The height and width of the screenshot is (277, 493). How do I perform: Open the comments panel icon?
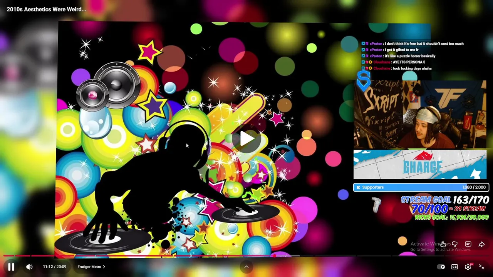coord(468,244)
